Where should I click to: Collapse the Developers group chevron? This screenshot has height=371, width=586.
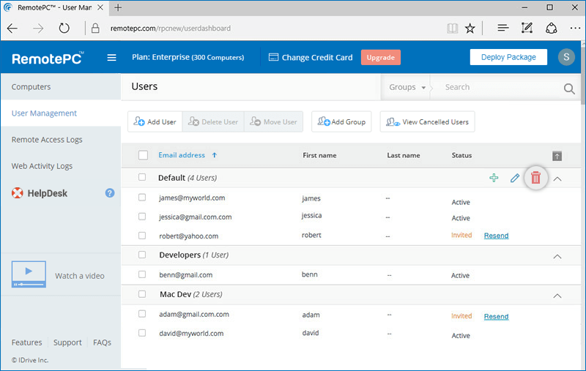557,256
